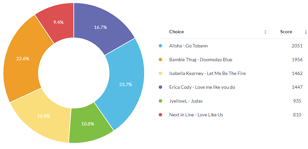Select the 22.6% orange donut slice
This screenshot has height=149, width=308.
(23, 59)
